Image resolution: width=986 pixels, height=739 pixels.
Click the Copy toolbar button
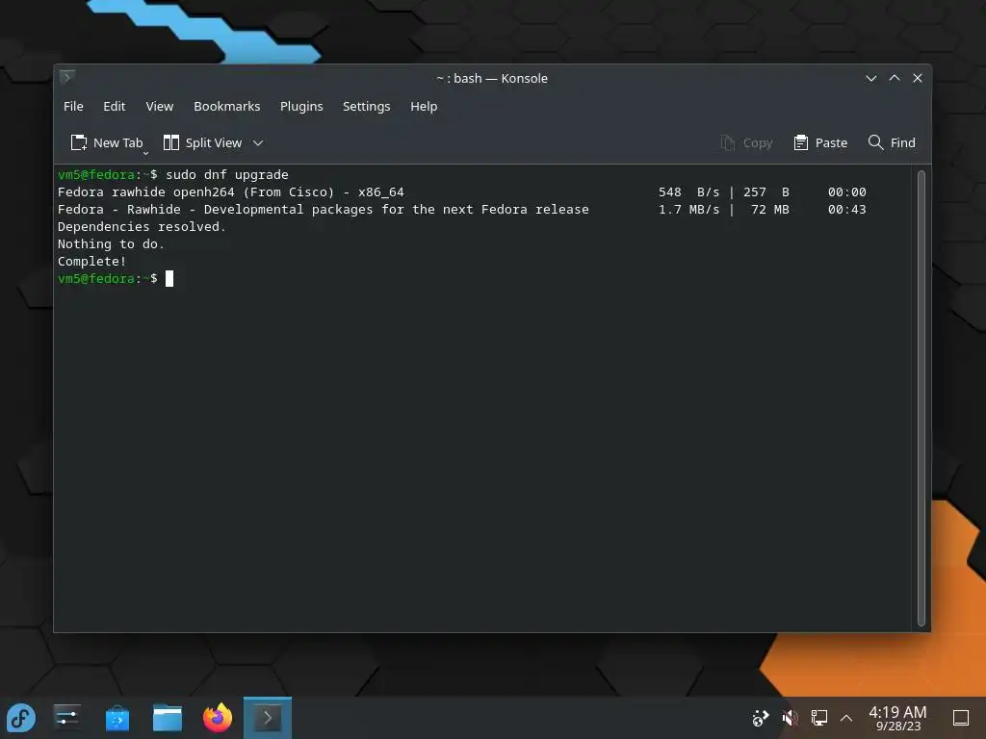pyautogui.click(x=746, y=142)
